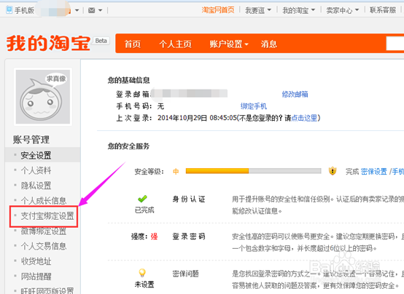This screenshot has width=404, height=294.
Task: Click the search input field
Action: point(395,44)
